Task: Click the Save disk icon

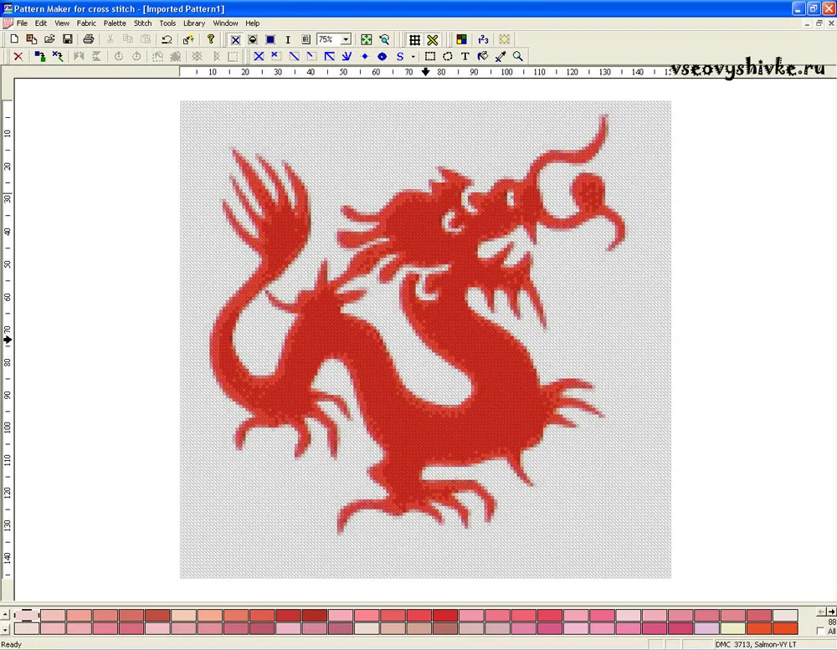Action: click(x=67, y=39)
